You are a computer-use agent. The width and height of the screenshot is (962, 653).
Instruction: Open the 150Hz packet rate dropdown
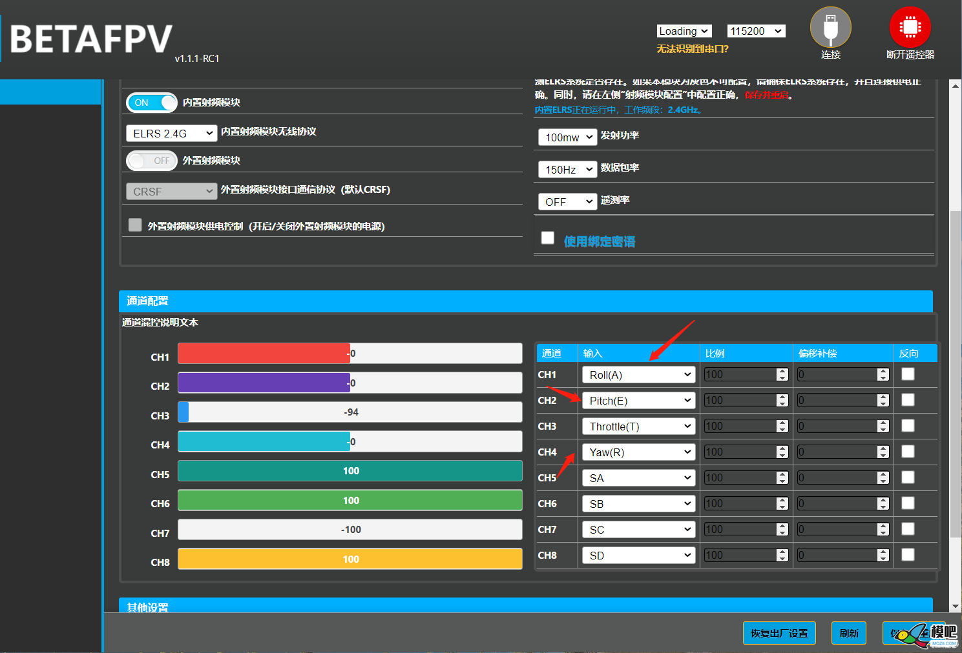coord(568,169)
